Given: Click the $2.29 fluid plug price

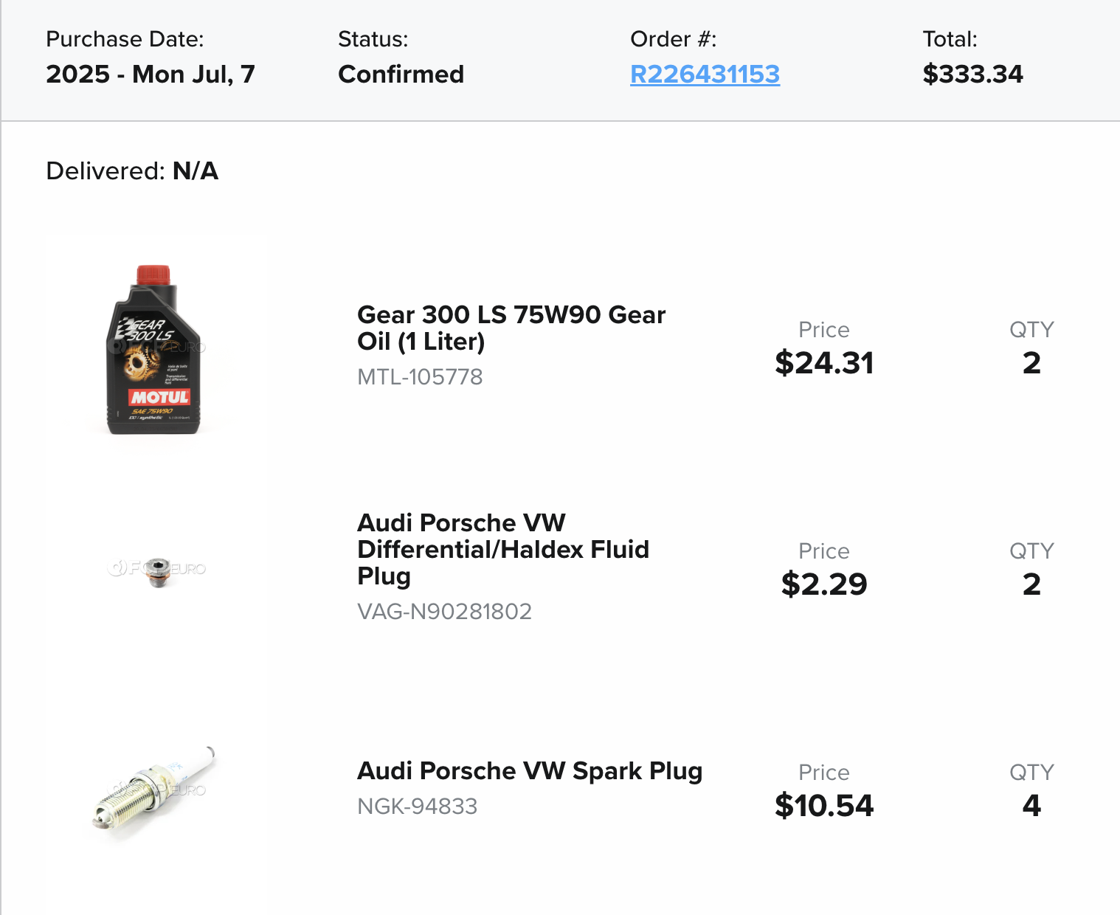Looking at the screenshot, I should click(x=824, y=584).
